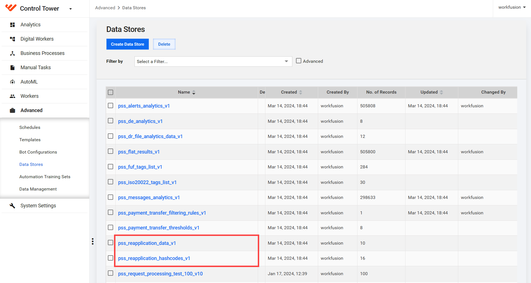Image resolution: width=531 pixels, height=283 pixels.
Task: Check the pss_de_analytics_v1 row checkbox
Action: tap(111, 121)
